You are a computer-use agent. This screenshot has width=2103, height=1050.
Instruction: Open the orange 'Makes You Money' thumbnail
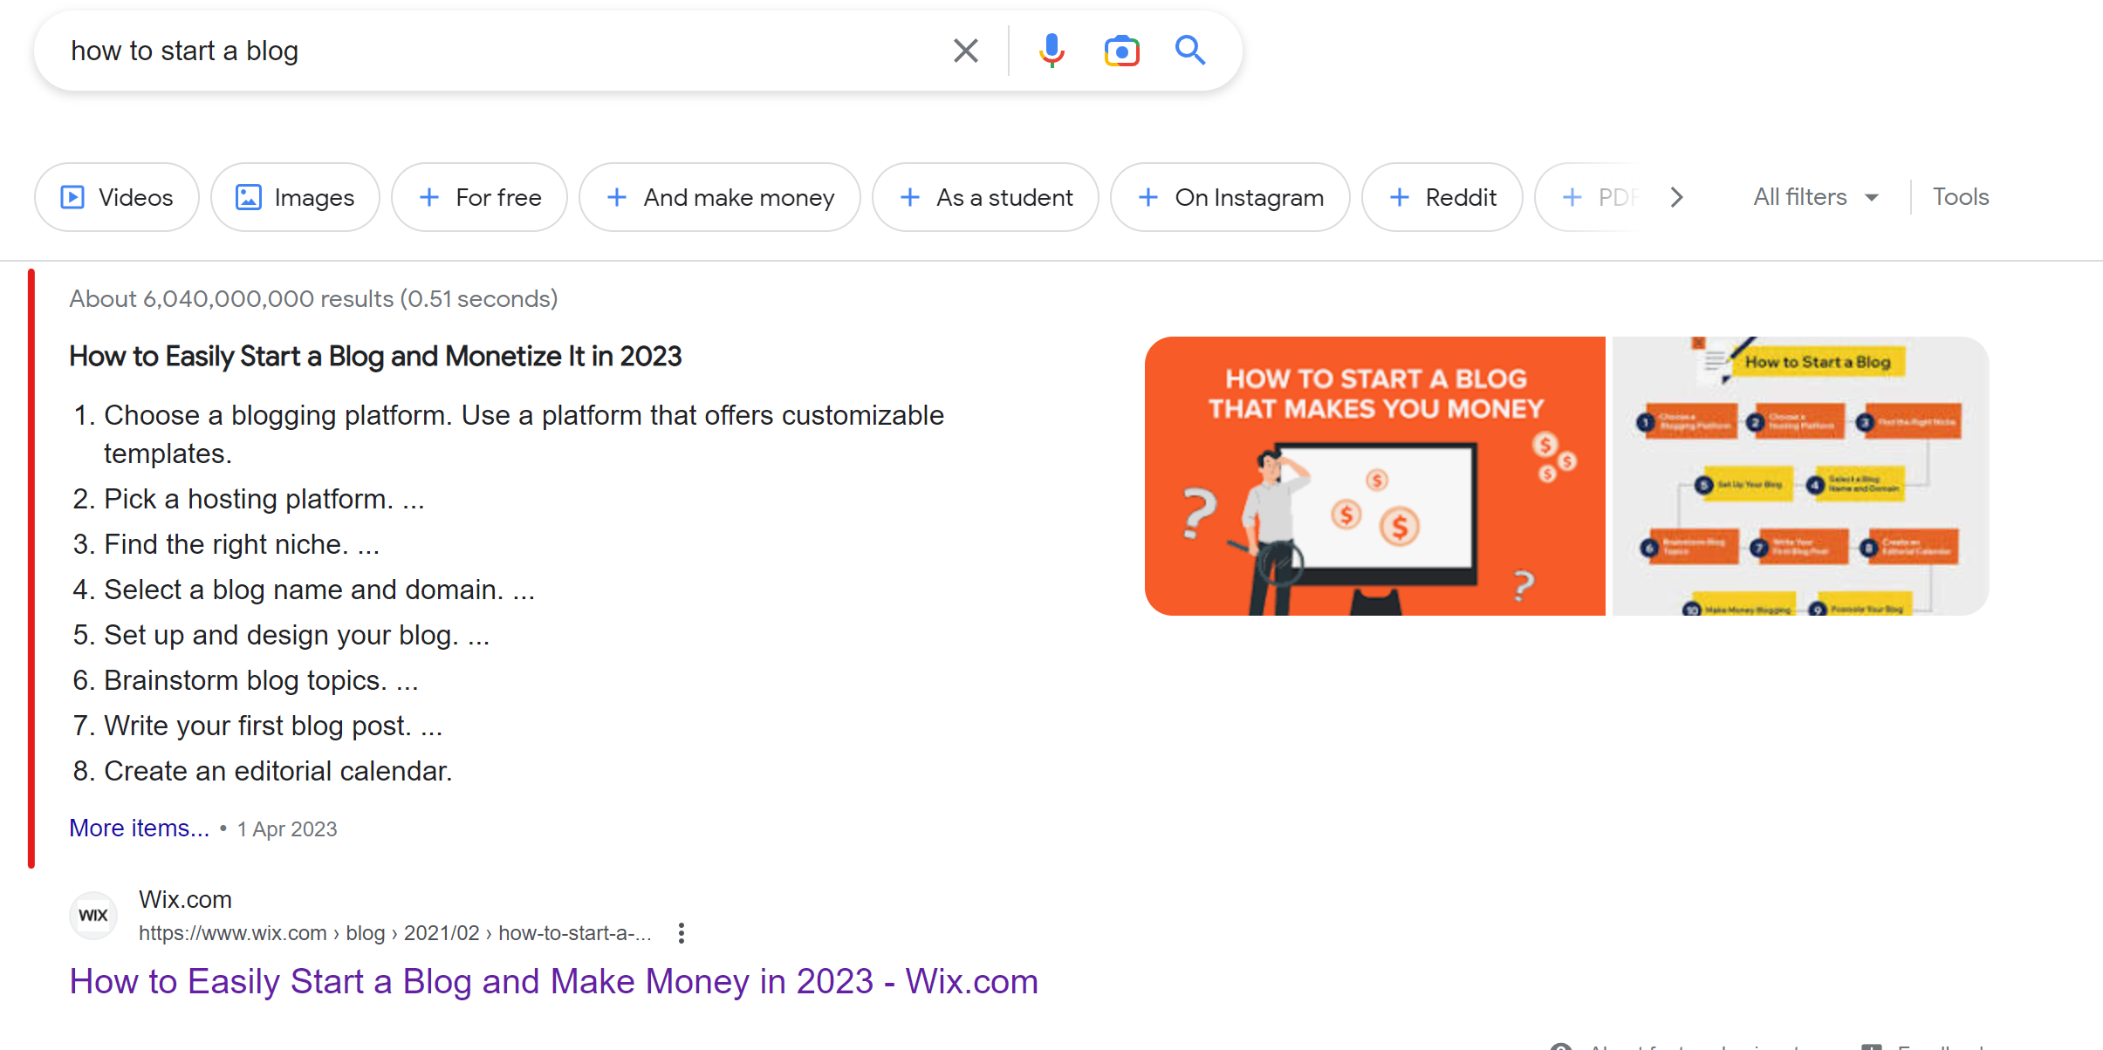1374,476
